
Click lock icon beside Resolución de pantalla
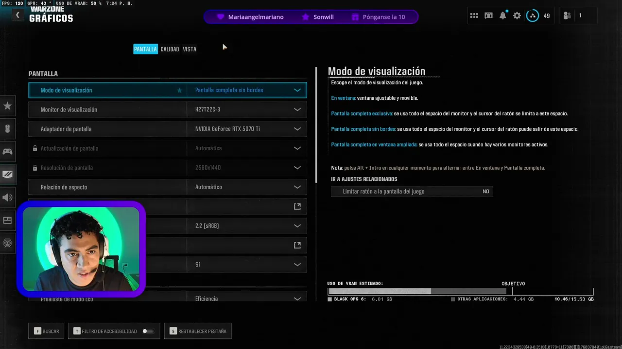(x=35, y=168)
